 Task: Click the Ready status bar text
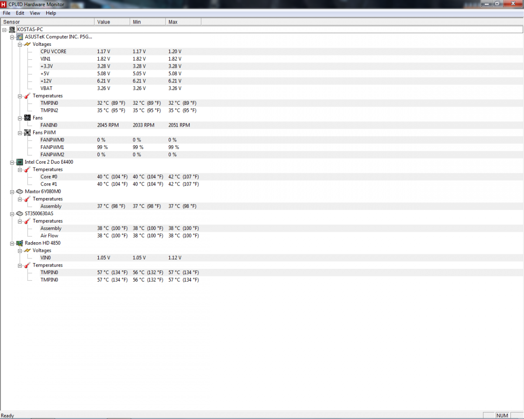[x=7, y=416]
